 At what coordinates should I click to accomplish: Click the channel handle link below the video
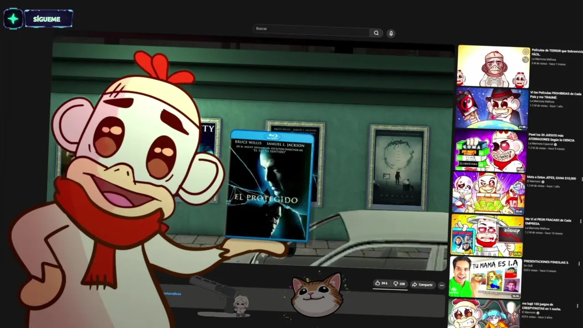pos(172,294)
